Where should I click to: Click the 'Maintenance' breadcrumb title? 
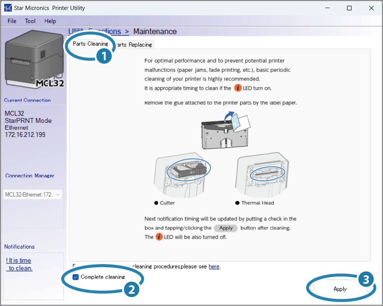tap(155, 31)
